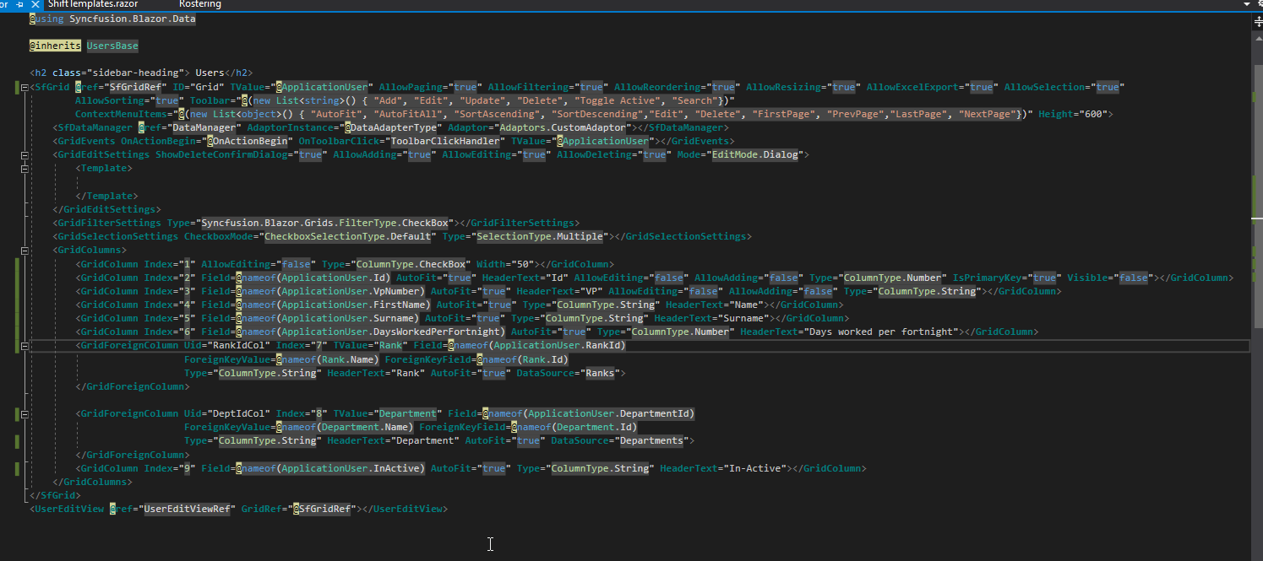Click the vertical scrollbar up arrow
The width and height of the screenshot is (1263, 561).
(x=1257, y=37)
